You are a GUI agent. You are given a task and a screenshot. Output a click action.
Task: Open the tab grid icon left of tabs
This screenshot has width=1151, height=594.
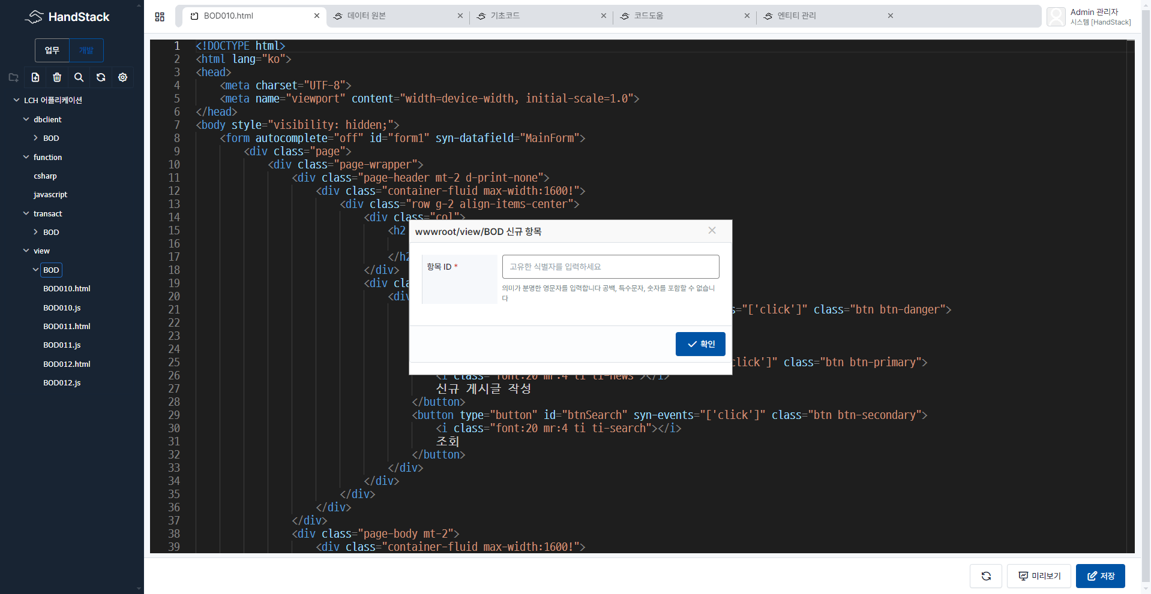pos(160,17)
